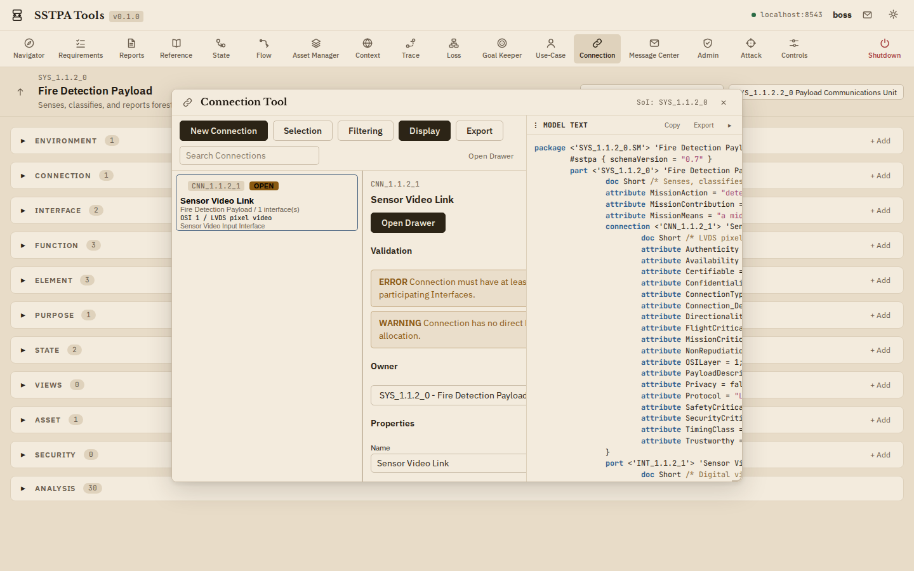Switch to the Filtering tab
The width and height of the screenshot is (914, 571).
coord(366,131)
